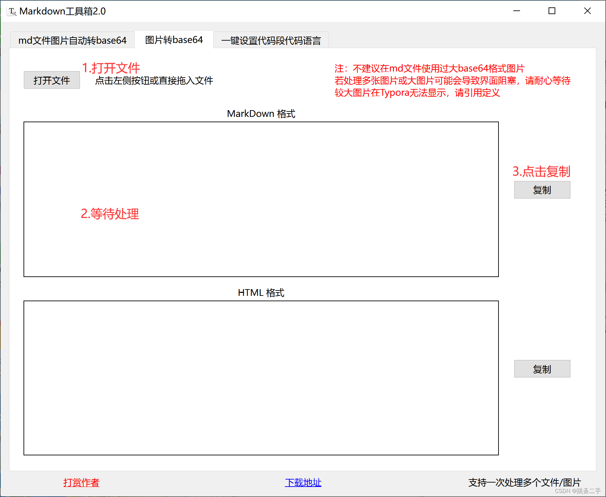This screenshot has width=606, height=497.
Task: Open the 打赏作者 link
Action: [81, 482]
